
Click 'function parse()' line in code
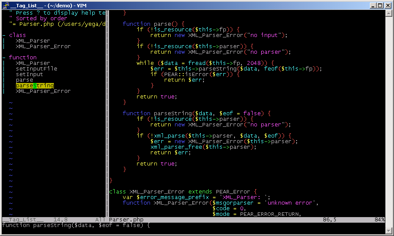(153, 24)
